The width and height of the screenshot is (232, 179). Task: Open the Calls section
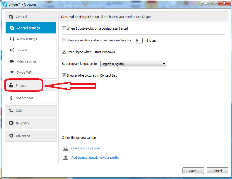31,111
